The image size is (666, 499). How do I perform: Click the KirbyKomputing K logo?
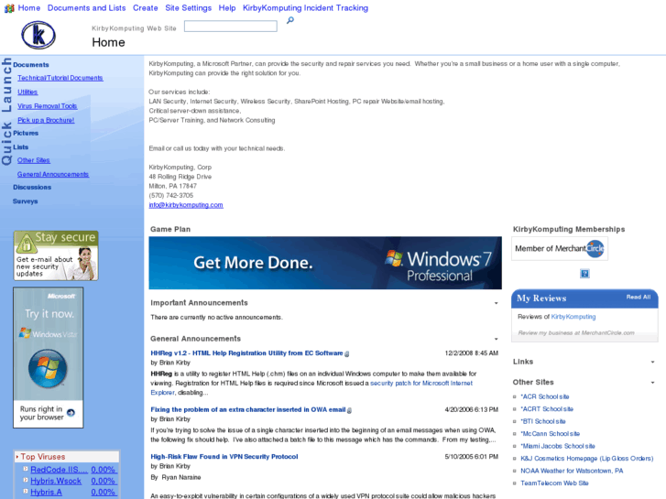point(38,35)
